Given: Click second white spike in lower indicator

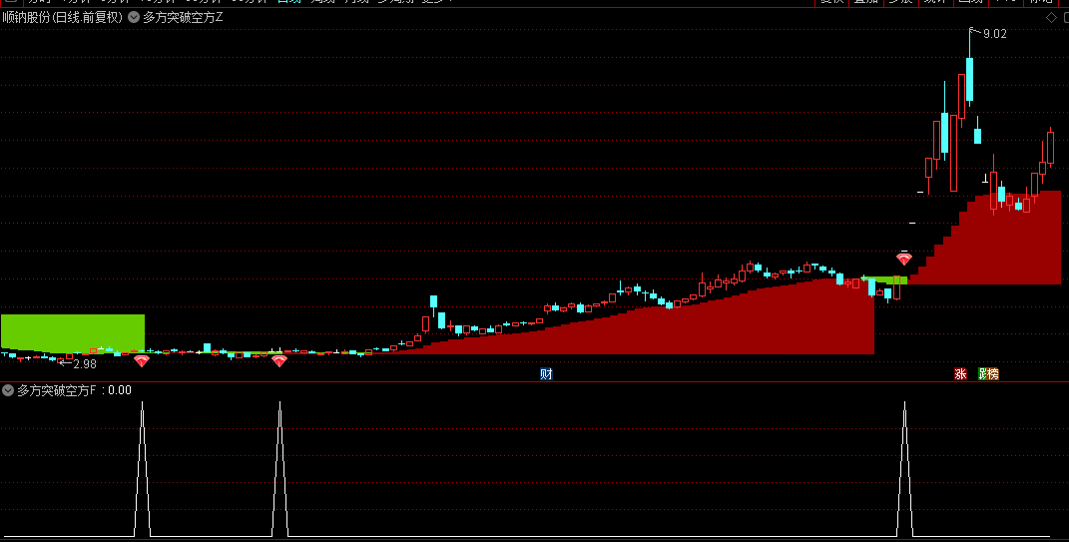Looking at the screenshot, I should pos(279,468).
